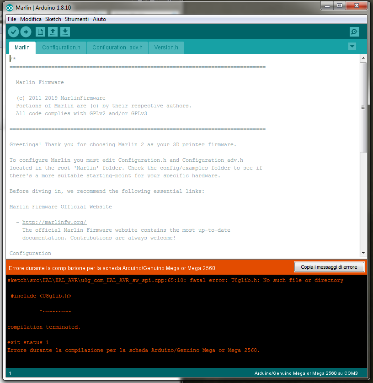Click the 'exit status 1' console line
The height and width of the screenshot is (383, 373).
tap(28, 342)
